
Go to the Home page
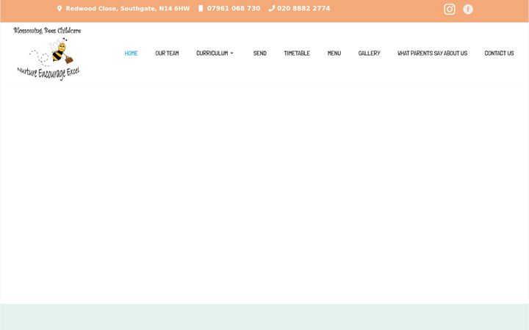click(x=131, y=54)
